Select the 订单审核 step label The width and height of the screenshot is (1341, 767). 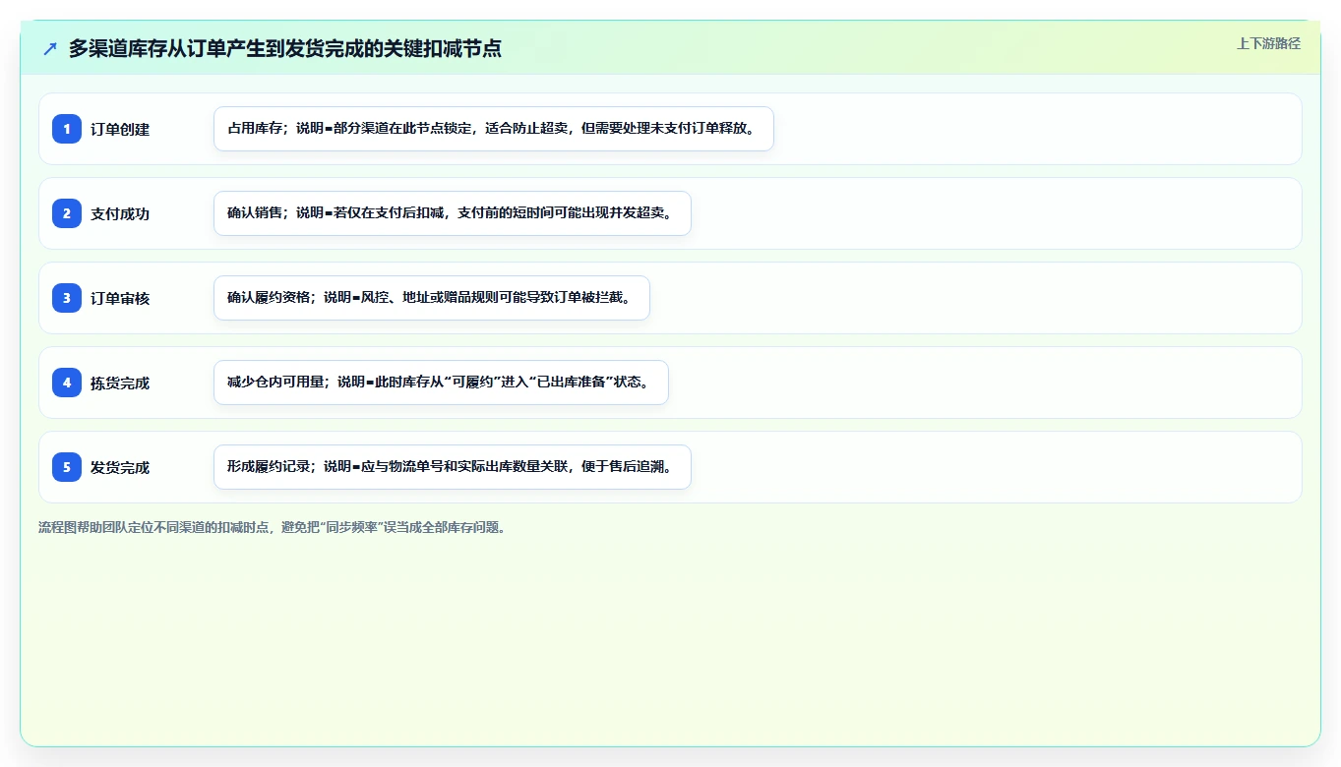point(120,298)
